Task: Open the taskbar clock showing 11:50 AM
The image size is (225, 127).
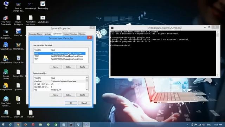Action: 218,125
